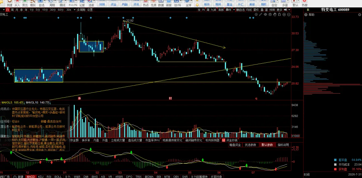
Task: Switch chart period to 月 (monthly)
Action: coord(17,10)
